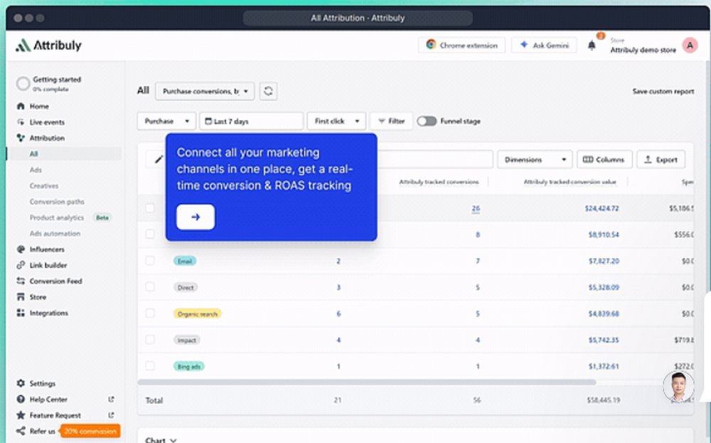711x443 pixels.
Task: Click the Organic search channel tag
Action: [197, 314]
